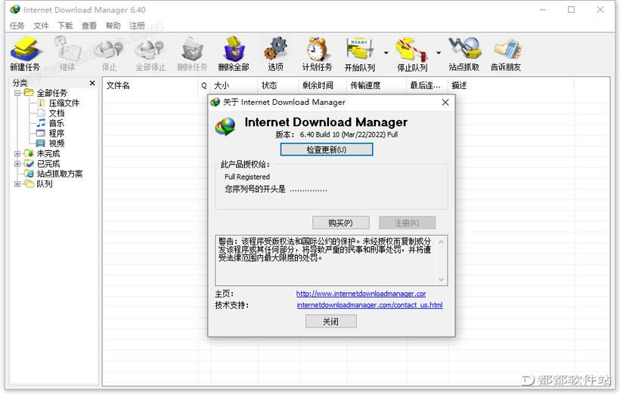Sort by 状态 column header
This screenshot has width=620, height=394.
278,86
